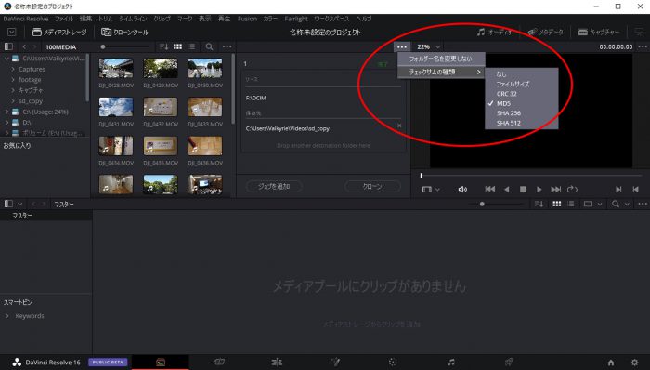Play reverse in the viewer
Image resolution: width=650 pixels, height=370 pixels.
(x=507, y=189)
